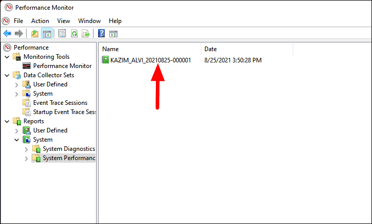Select Event Trace Sessions in the tree
Screen dimensions: 372x224
pos(60,103)
